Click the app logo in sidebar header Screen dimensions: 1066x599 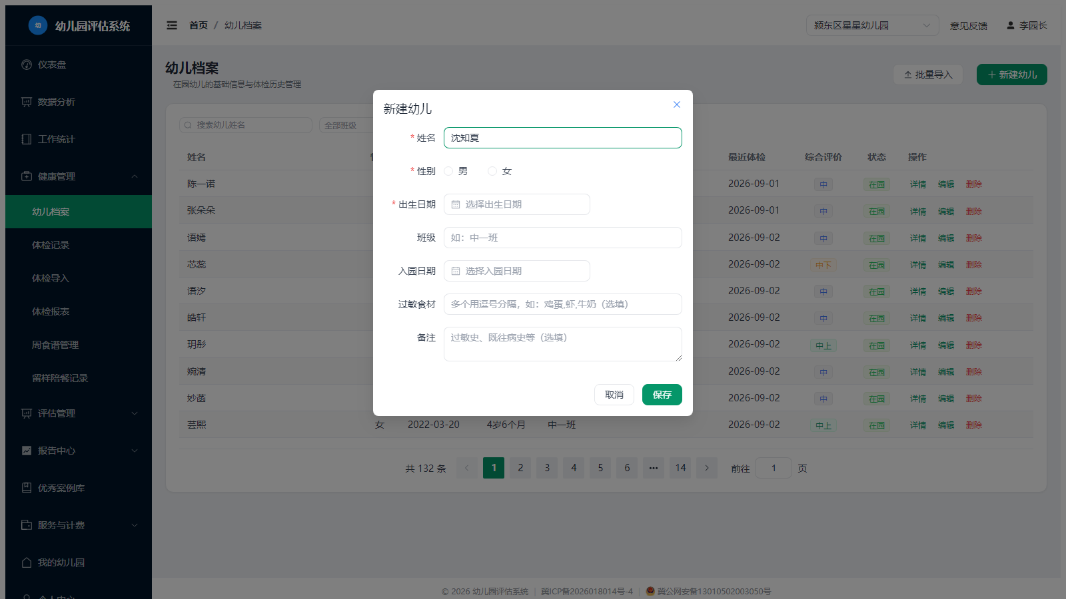38,25
